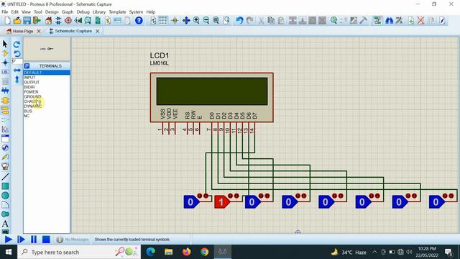The width and height of the screenshot is (460, 259).
Task: Click the rotation angle input field
Action: point(17,61)
